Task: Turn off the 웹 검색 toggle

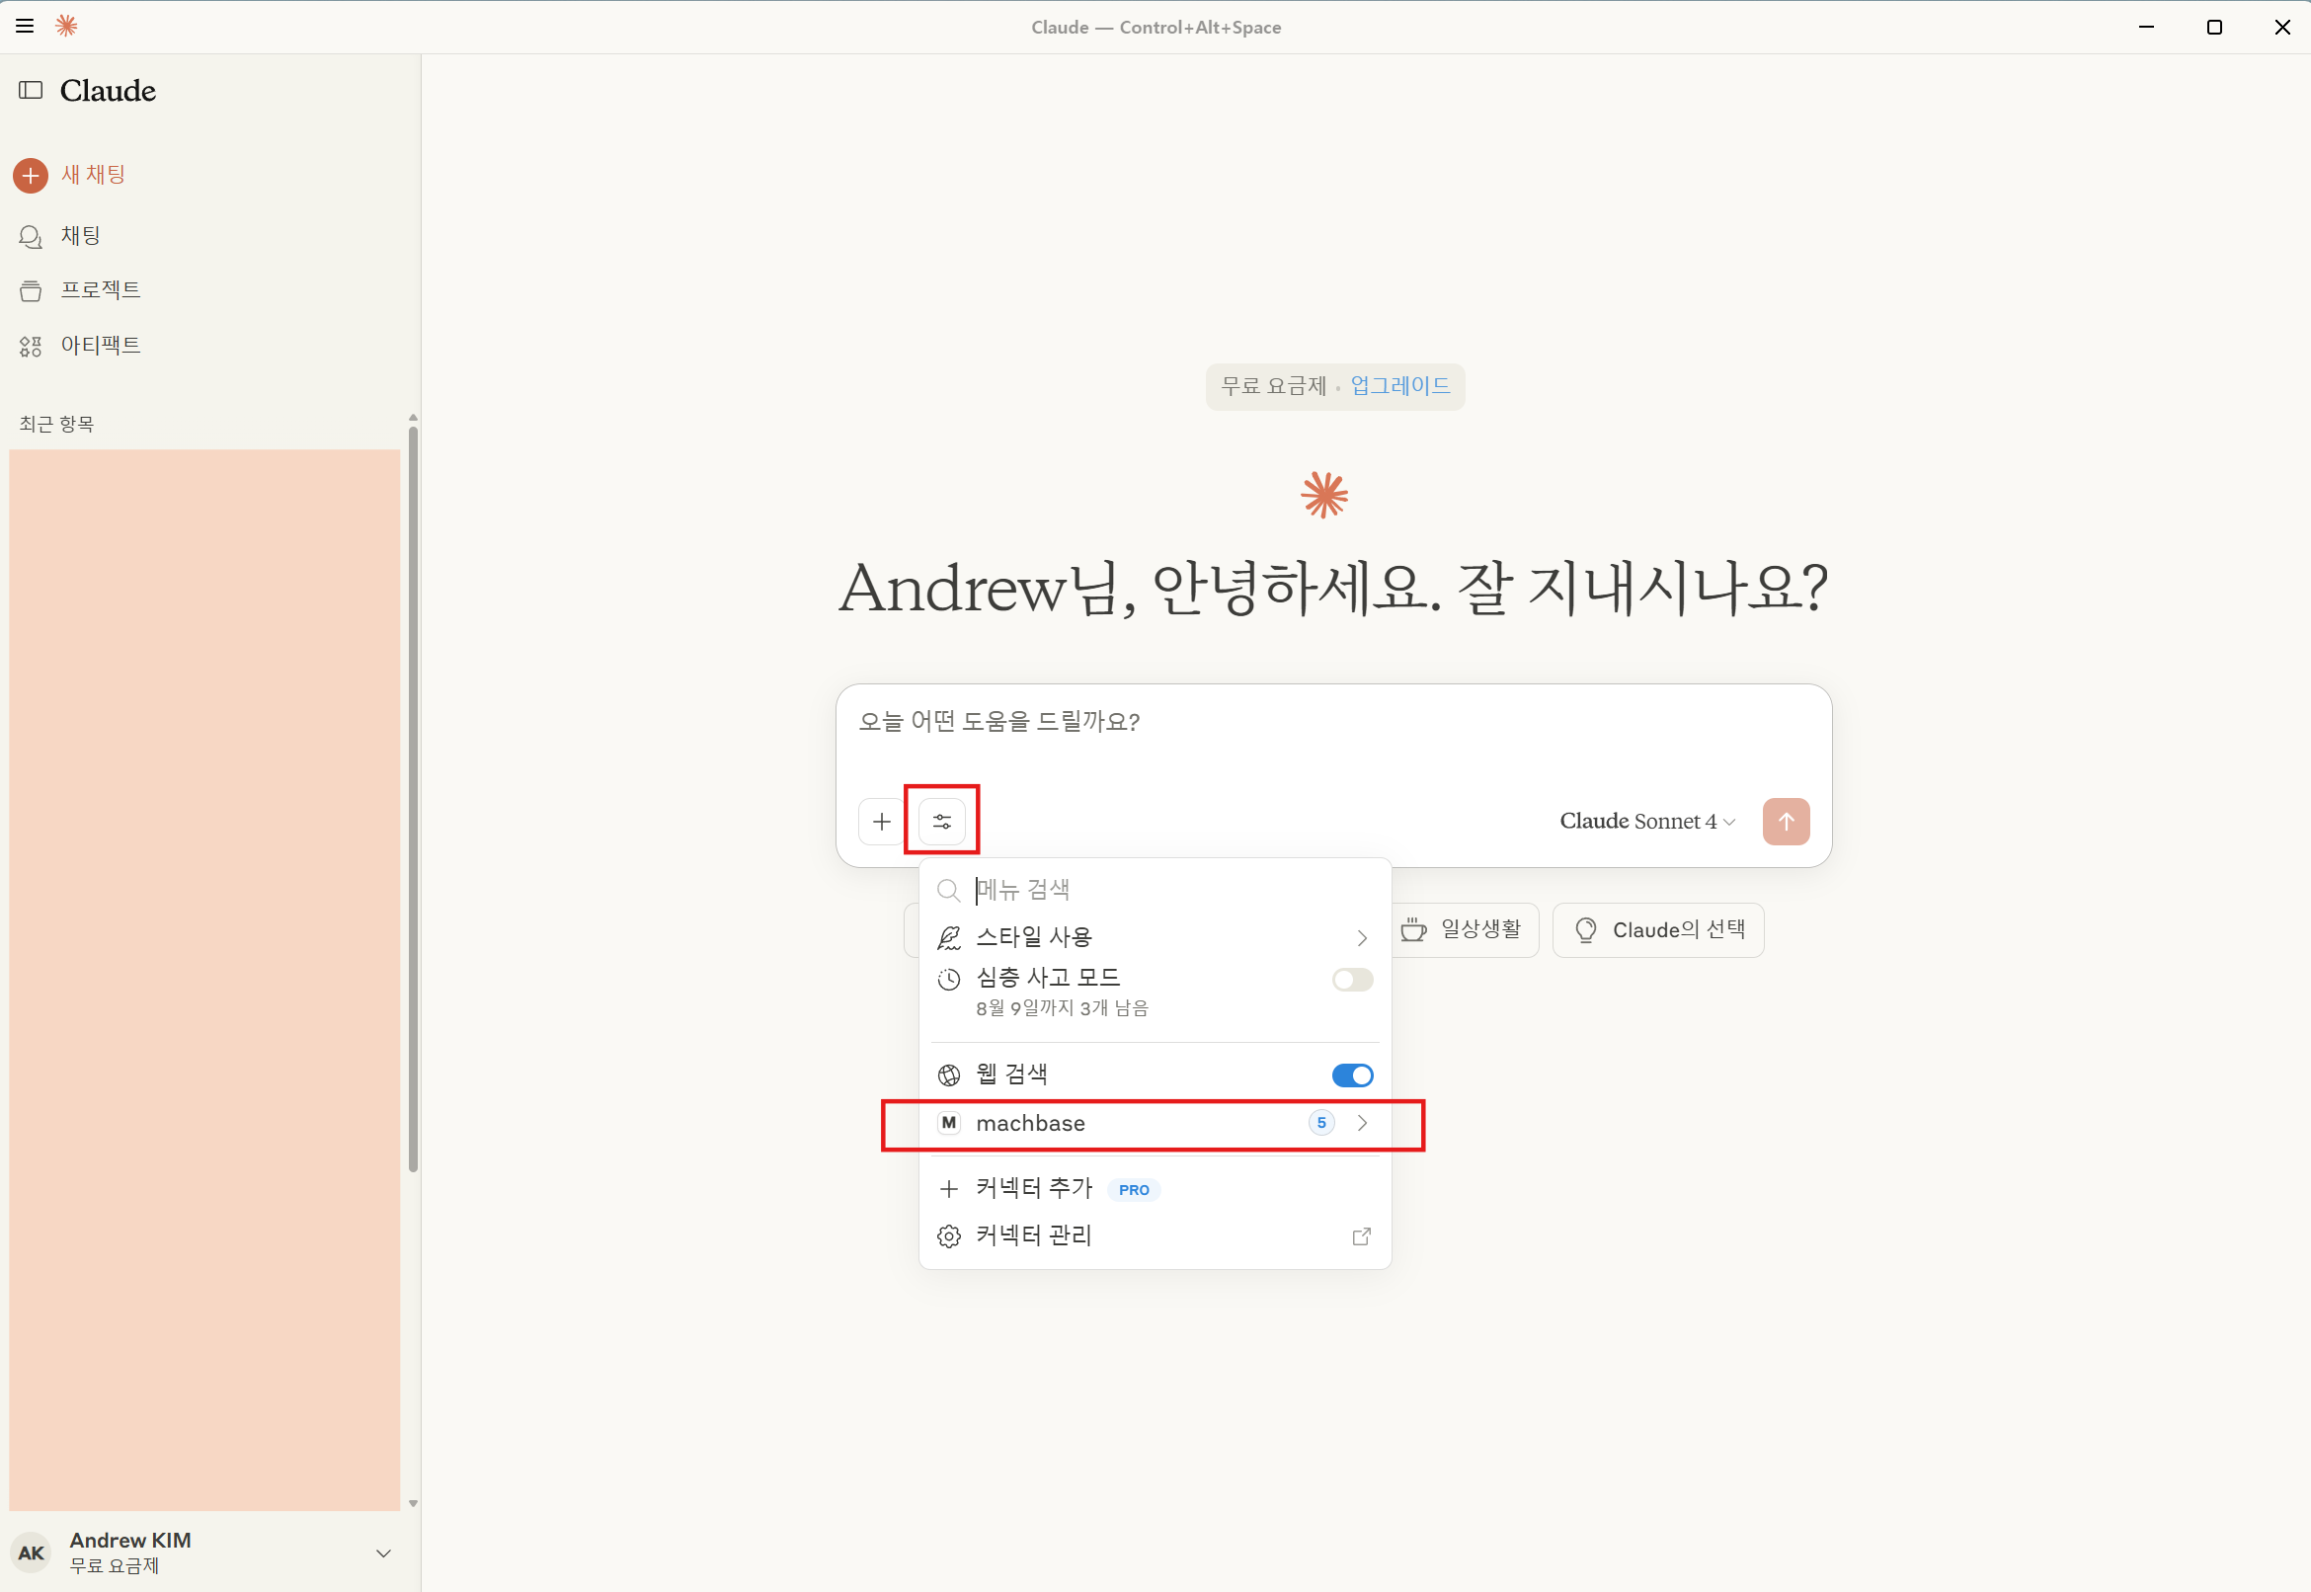Action: 1351,1075
